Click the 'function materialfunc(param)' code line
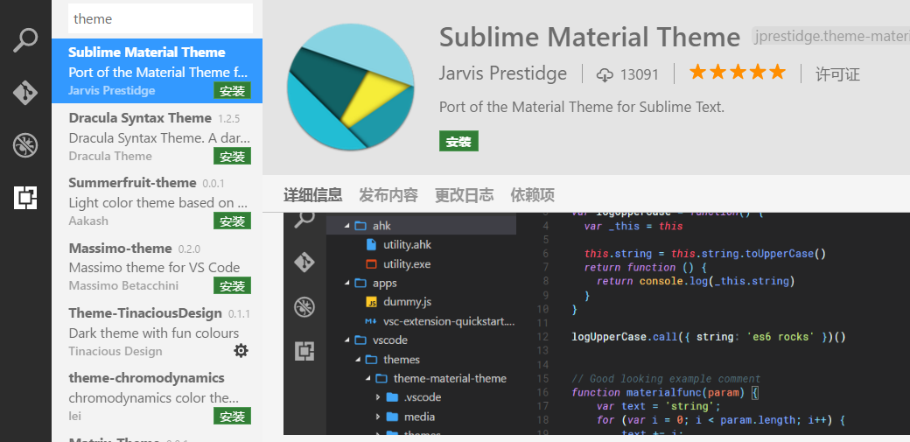This screenshot has width=910, height=442. click(x=664, y=392)
